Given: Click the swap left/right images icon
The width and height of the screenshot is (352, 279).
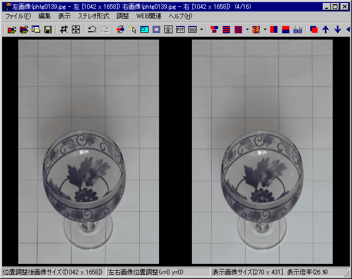Looking at the screenshot, I should tap(120, 30).
